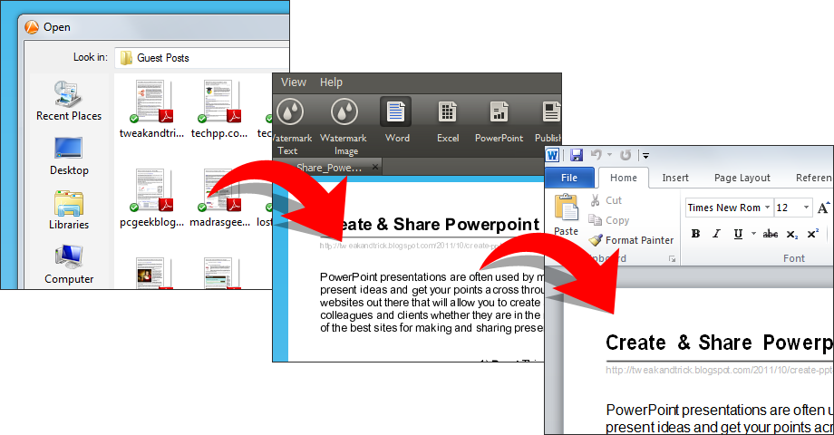The width and height of the screenshot is (834, 435).
Task: Toggle underline formatting in Word
Action: [738, 234]
